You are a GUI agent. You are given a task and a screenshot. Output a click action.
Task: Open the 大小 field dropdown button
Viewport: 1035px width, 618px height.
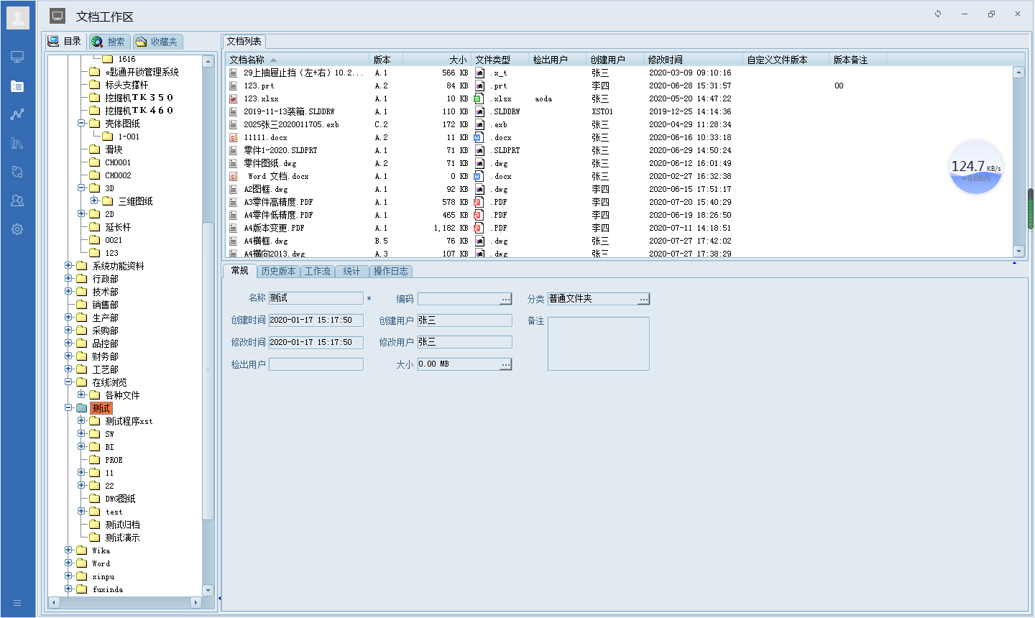[506, 364]
